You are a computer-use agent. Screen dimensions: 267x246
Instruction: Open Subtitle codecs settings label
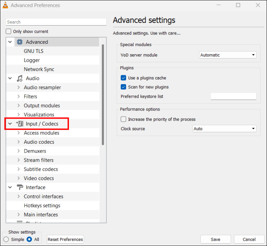pos(41,169)
